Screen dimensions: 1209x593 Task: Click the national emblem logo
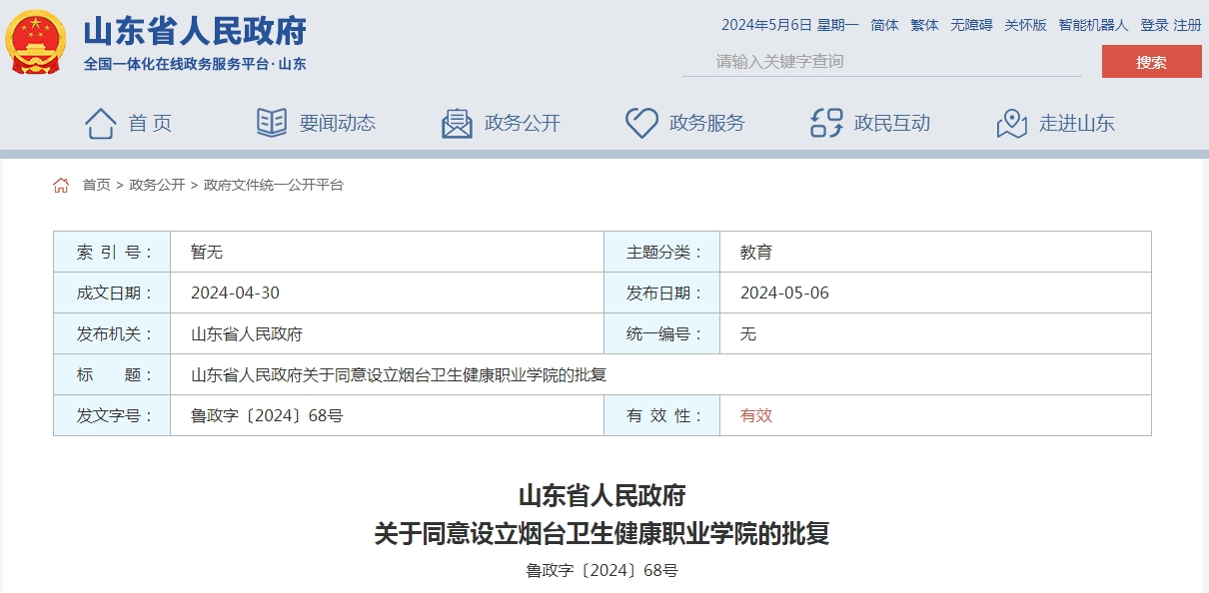click(x=36, y=43)
